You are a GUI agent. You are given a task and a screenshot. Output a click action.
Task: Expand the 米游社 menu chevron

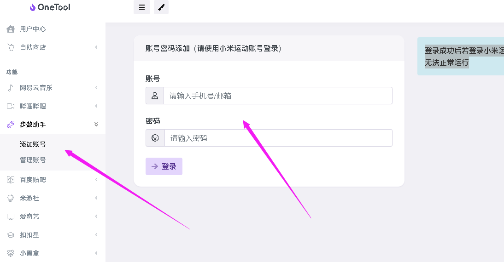96,198
